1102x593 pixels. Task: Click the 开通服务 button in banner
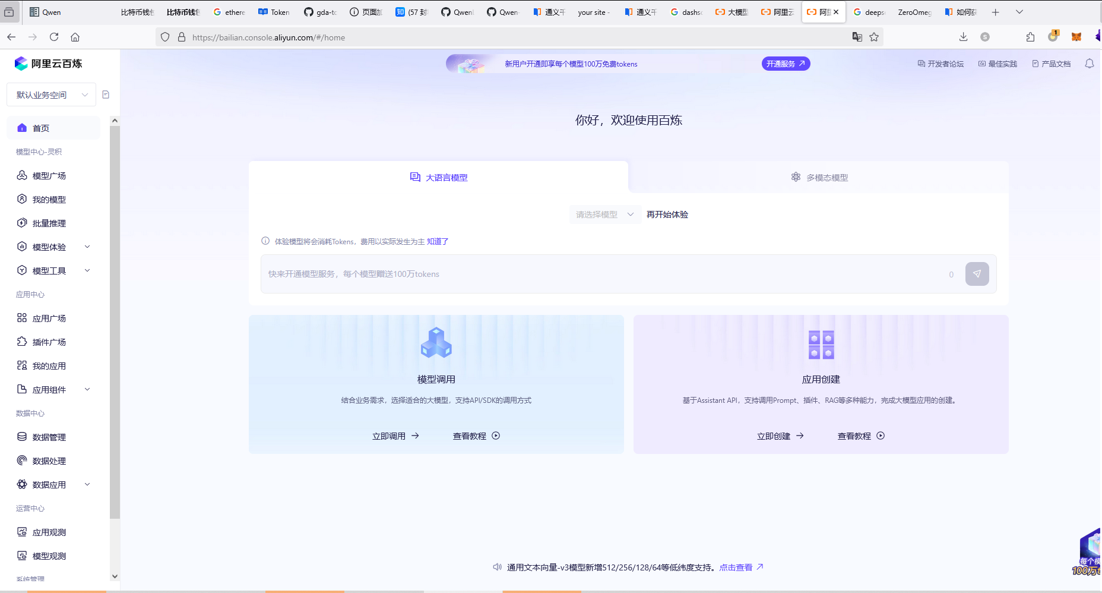click(x=785, y=64)
